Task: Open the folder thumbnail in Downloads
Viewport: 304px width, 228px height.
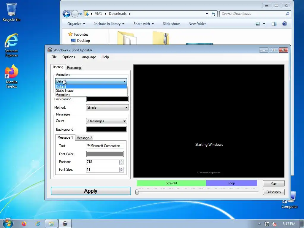Action: (127, 38)
